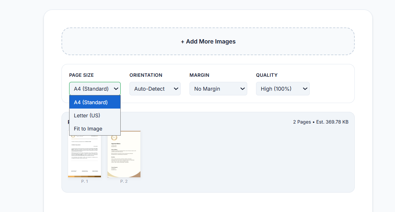Click the Add More Images drop zone
This screenshot has width=395, height=212.
pyautogui.click(x=208, y=41)
